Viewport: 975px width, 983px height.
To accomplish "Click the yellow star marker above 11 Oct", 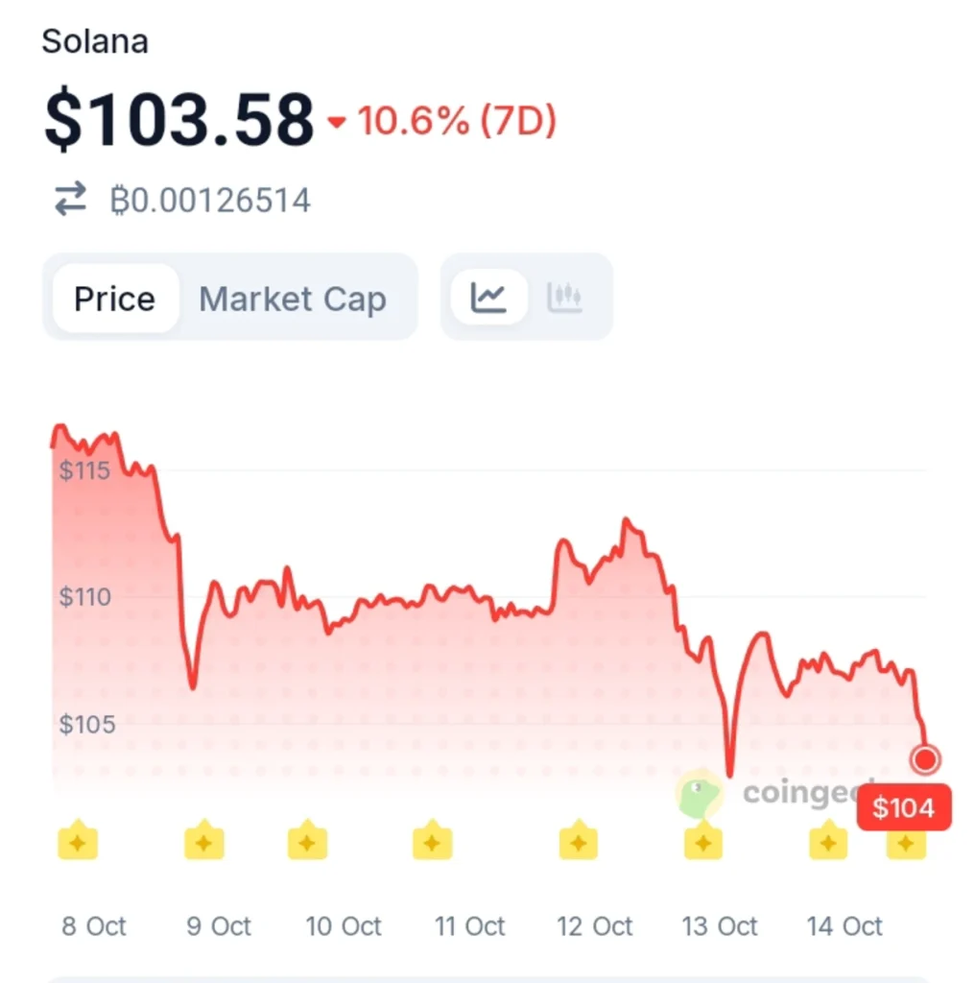I will click(x=433, y=839).
